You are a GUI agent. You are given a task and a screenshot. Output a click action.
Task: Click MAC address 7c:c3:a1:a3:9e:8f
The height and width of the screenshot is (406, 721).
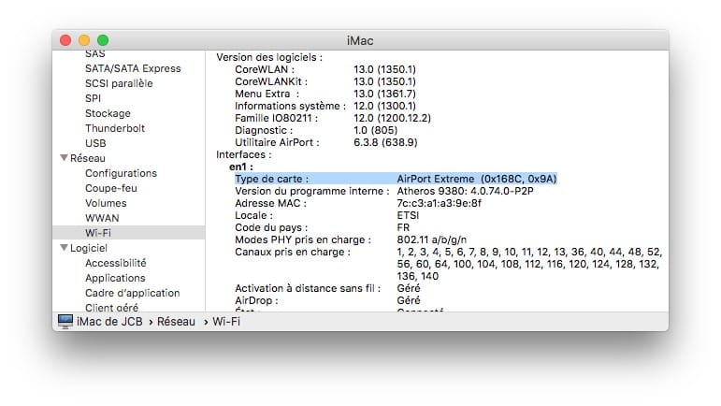click(x=440, y=203)
